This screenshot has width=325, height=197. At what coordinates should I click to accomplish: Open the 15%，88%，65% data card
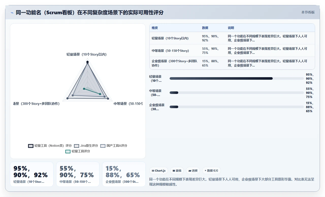pos(124,174)
